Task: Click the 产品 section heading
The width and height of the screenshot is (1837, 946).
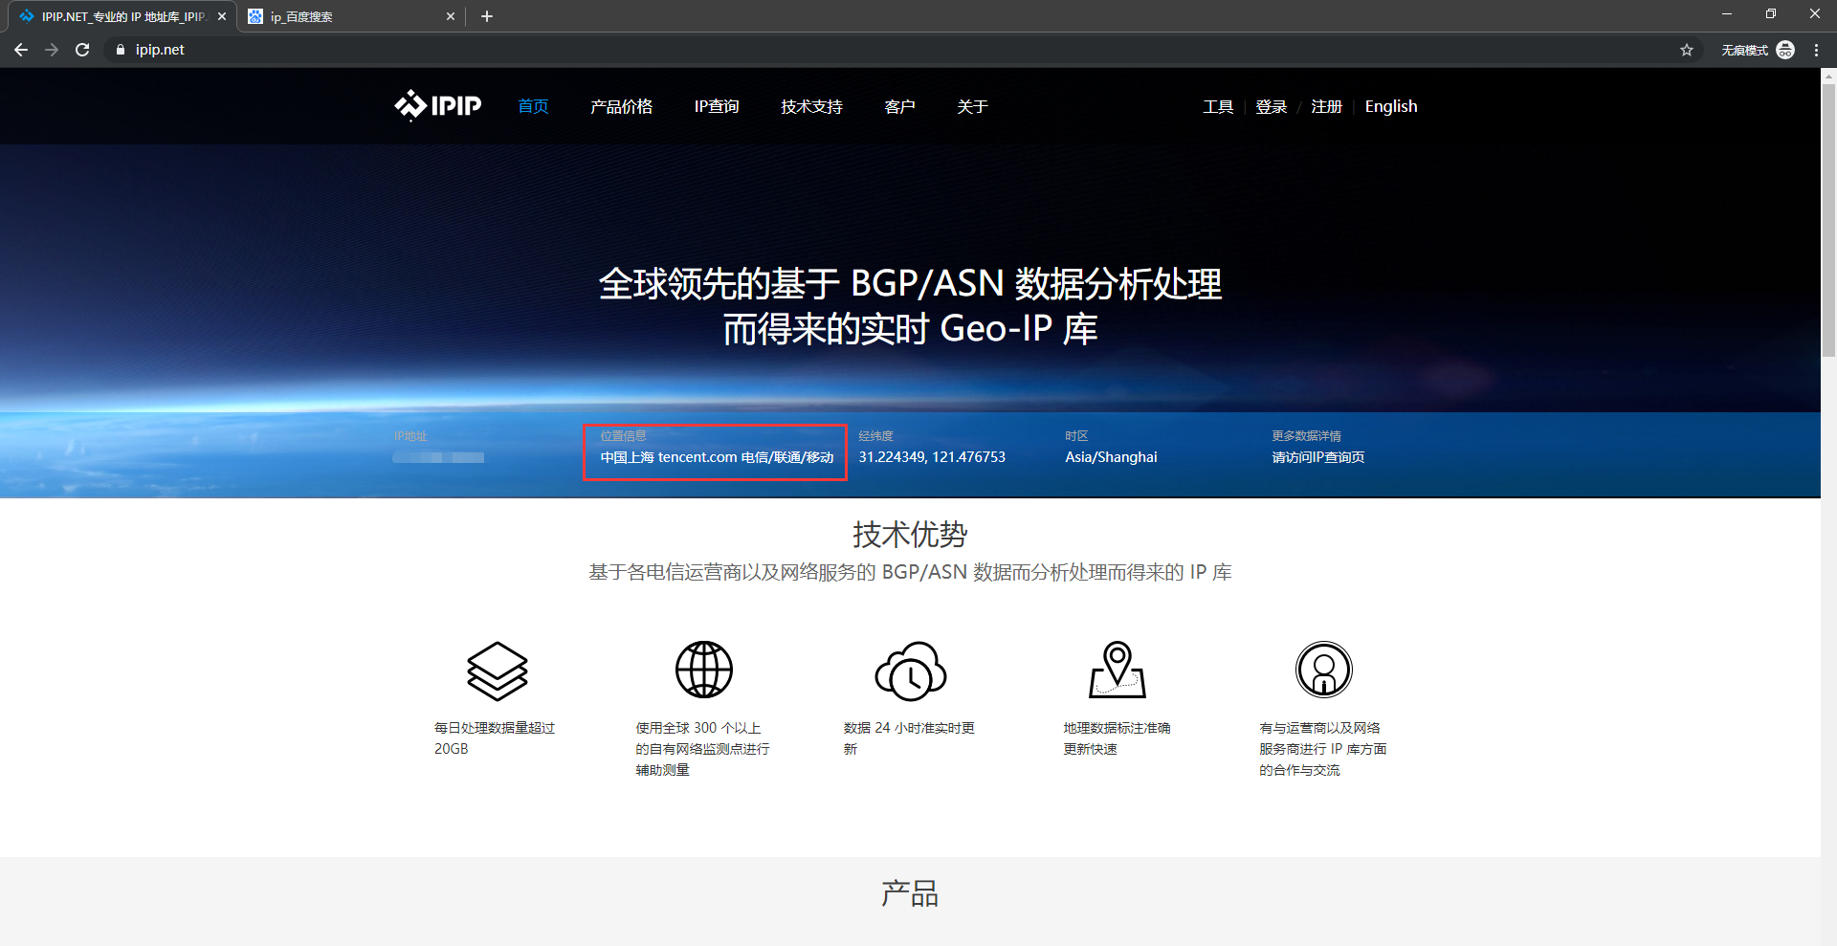Action: tap(910, 893)
